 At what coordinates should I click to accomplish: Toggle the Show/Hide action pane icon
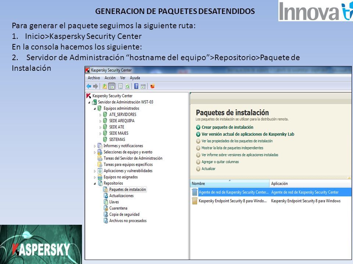click(x=143, y=86)
